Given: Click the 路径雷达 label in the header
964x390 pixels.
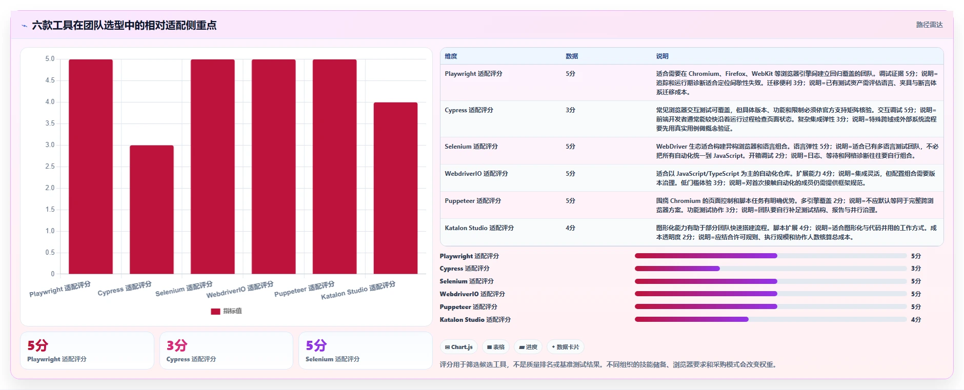Looking at the screenshot, I should tap(929, 25).
